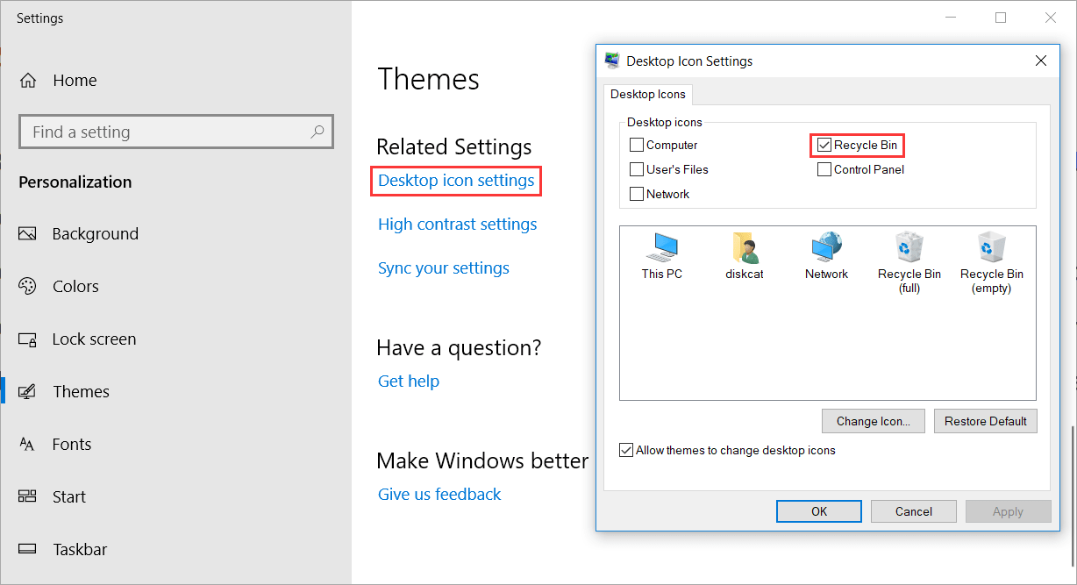Screen dimensions: 1077x585
Task: Click the Change Icon button
Action: tap(873, 421)
